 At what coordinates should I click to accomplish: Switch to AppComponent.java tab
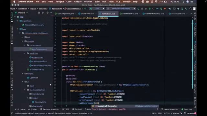64,14
